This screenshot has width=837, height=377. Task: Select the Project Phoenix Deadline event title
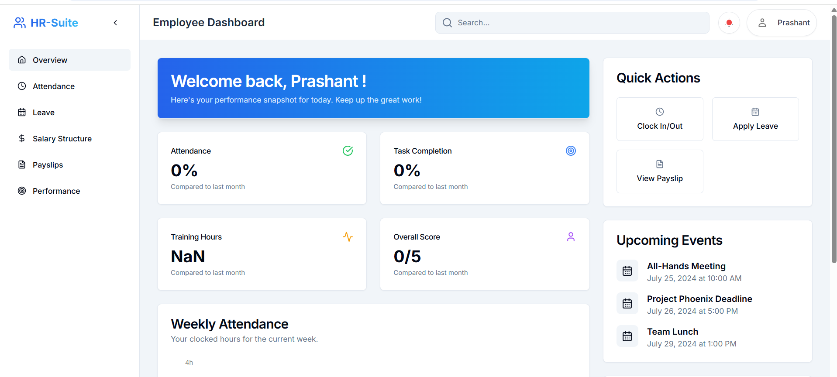pyautogui.click(x=699, y=299)
